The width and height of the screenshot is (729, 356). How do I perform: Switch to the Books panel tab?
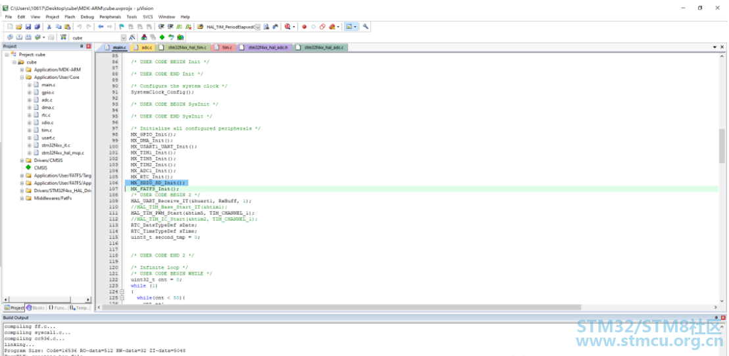37,307
